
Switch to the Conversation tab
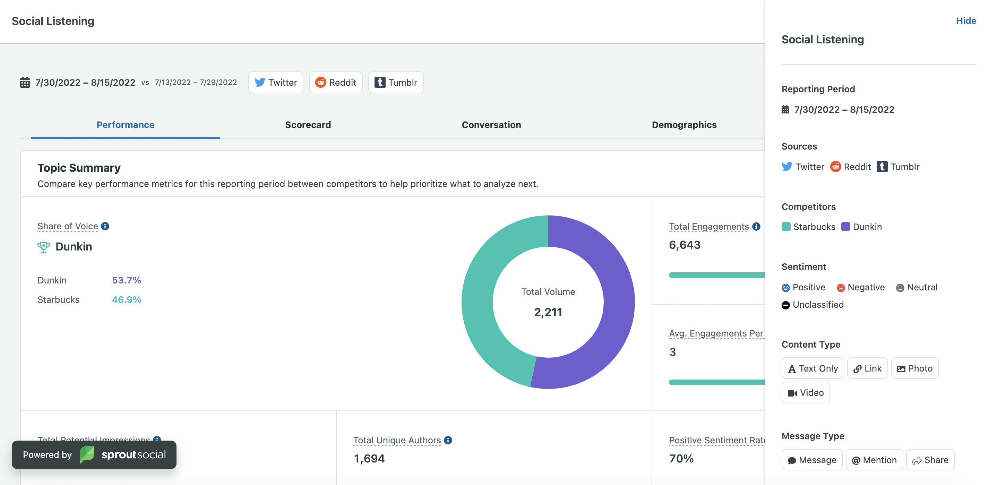(491, 125)
